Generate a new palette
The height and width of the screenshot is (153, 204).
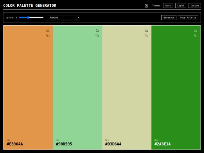click(x=169, y=17)
